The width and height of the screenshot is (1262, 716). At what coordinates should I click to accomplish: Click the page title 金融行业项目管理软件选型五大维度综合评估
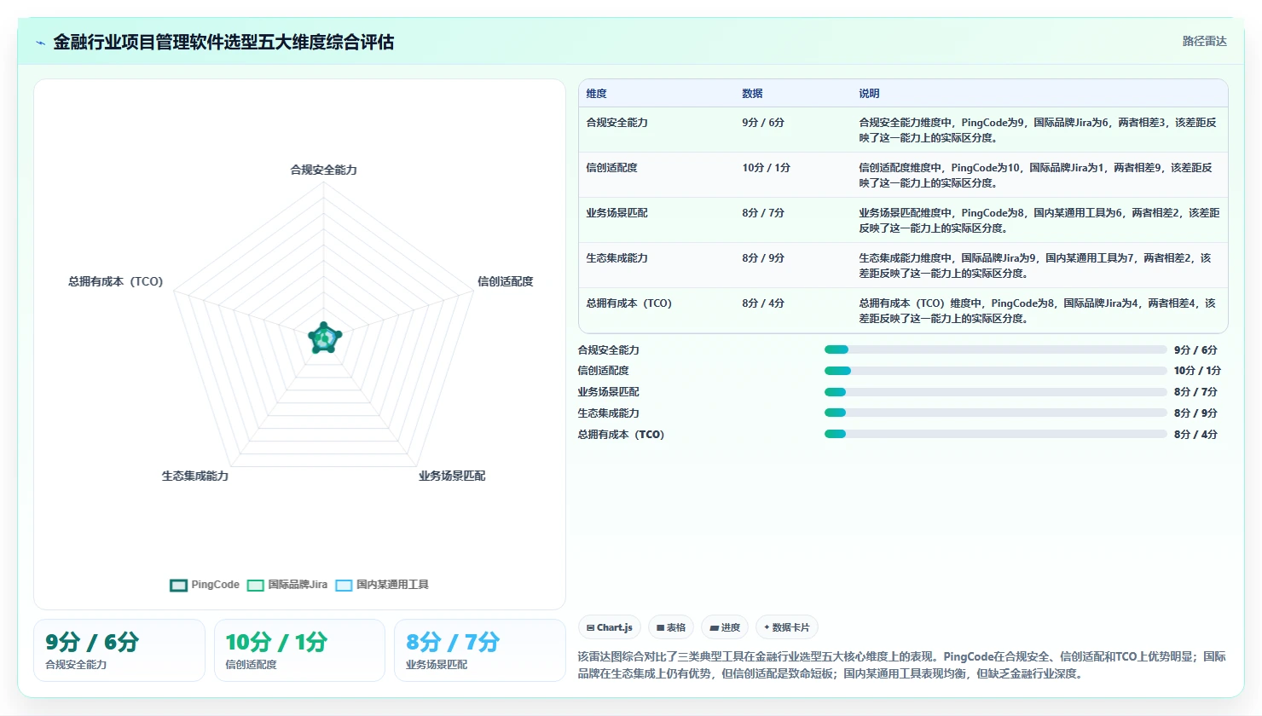point(223,42)
